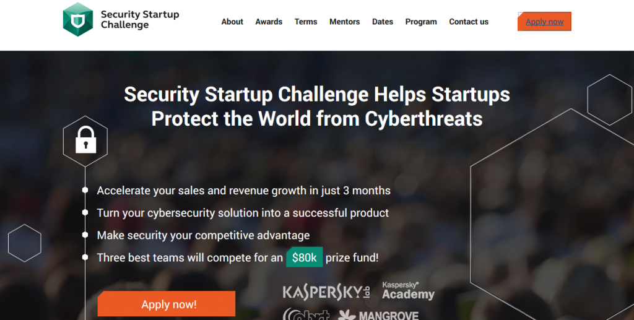Viewport: 634px width, 320px height.
Task: Click the padlock hexagon icon
Action: click(x=85, y=141)
